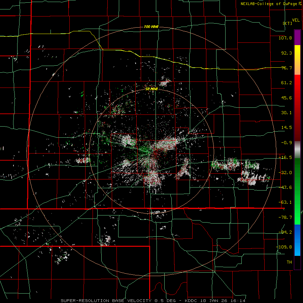
Task: Select the -16.5 velocity scale value
Action: pyautogui.click(x=285, y=158)
